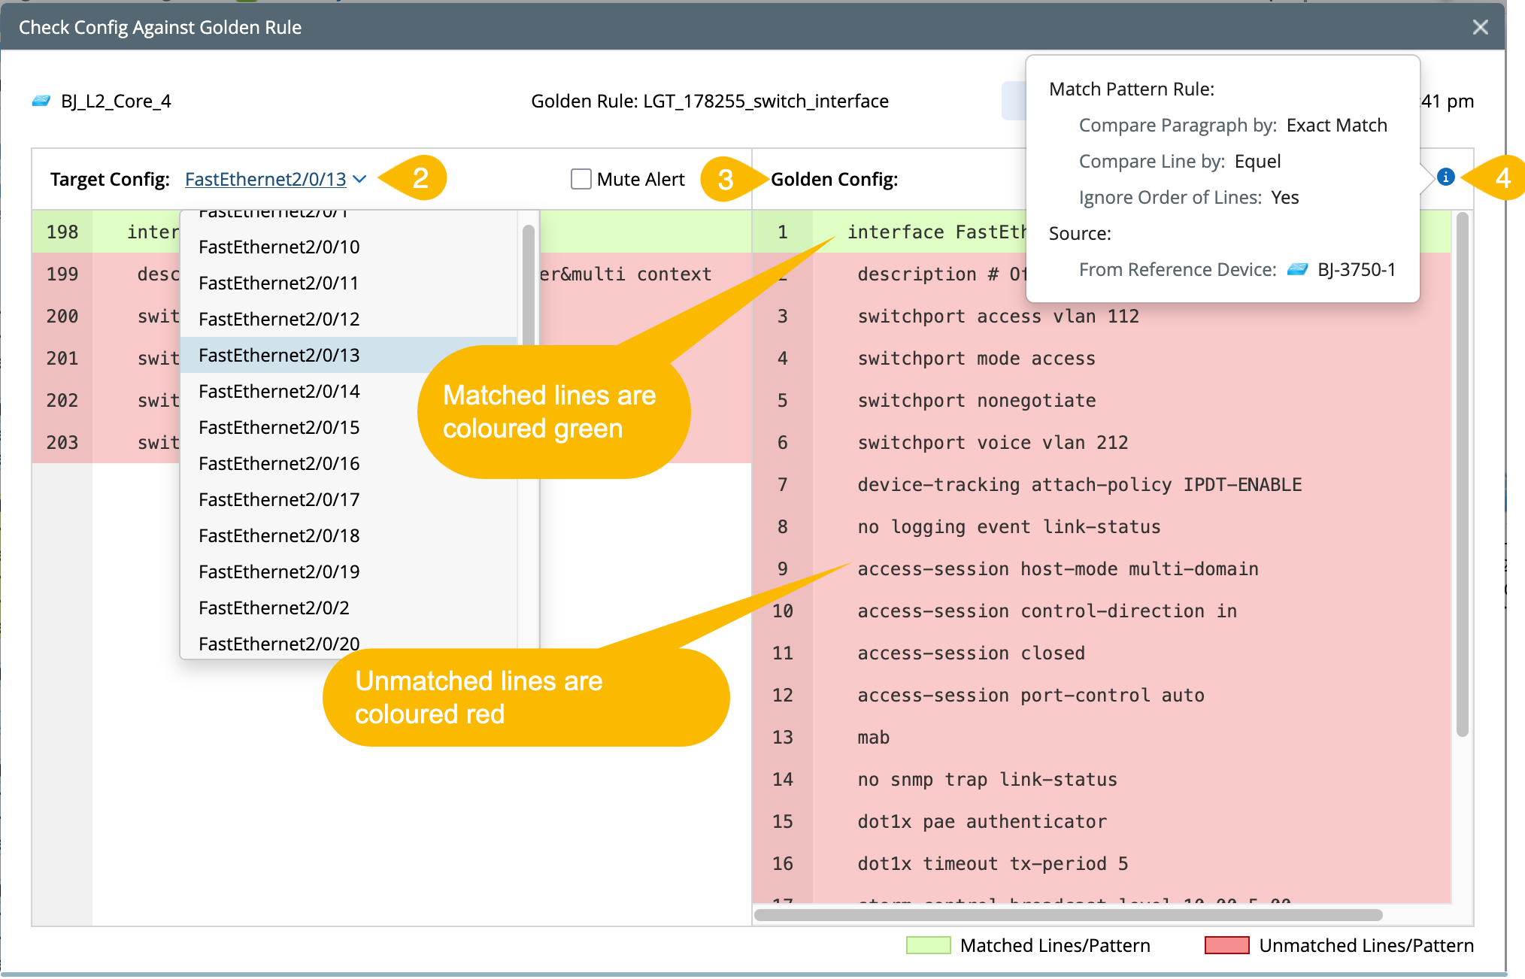Click the blue info icon near Golden Config
The image size is (1525, 979).
[1445, 177]
